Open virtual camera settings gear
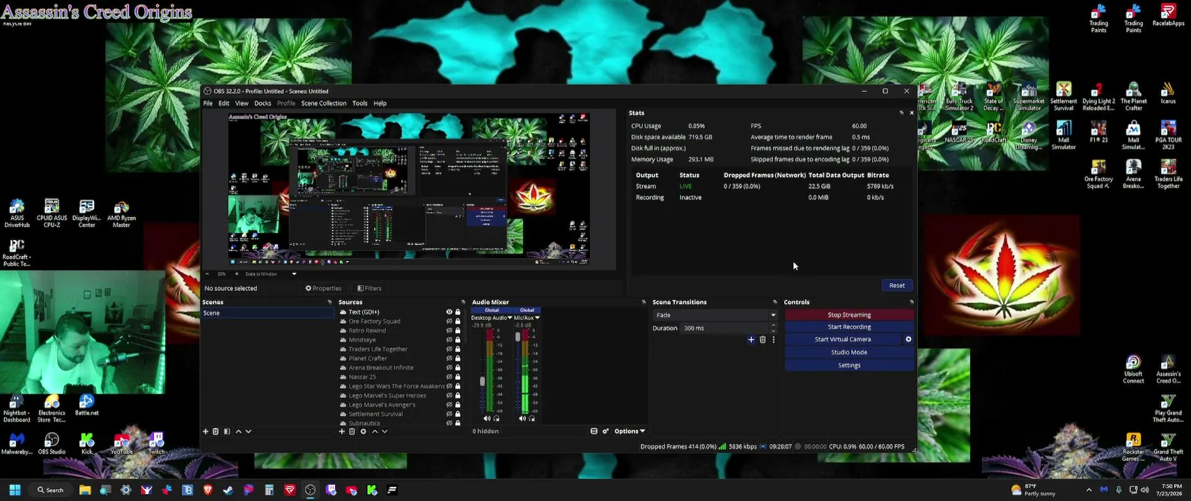The image size is (1191, 501). pyautogui.click(x=908, y=340)
